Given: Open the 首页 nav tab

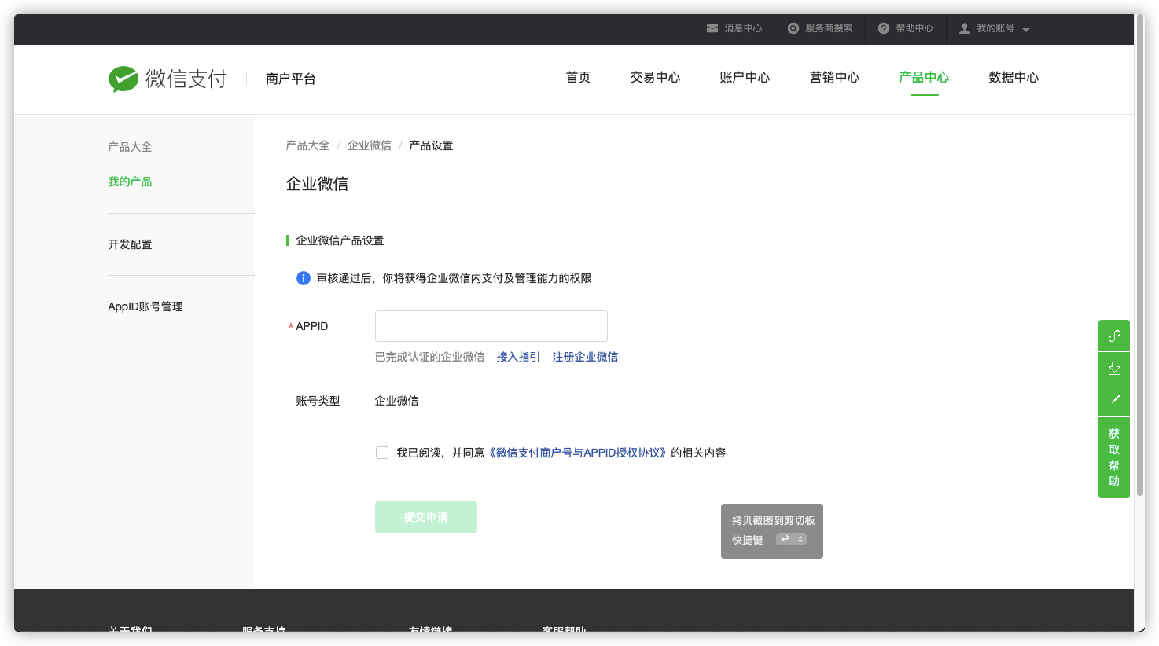Looking at the screenshot, I should pyautogui.click(x=578, y=77).
